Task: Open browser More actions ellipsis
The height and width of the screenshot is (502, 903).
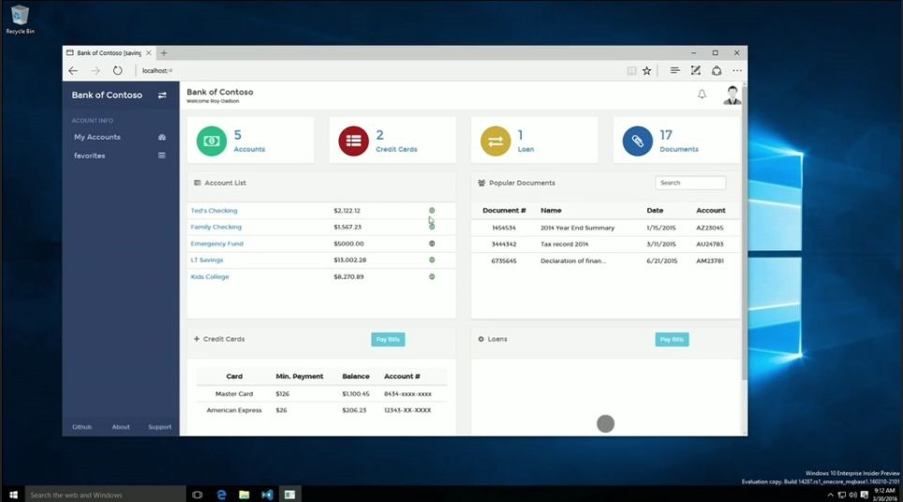Action: pyautogui.click(x=737, y=71)
